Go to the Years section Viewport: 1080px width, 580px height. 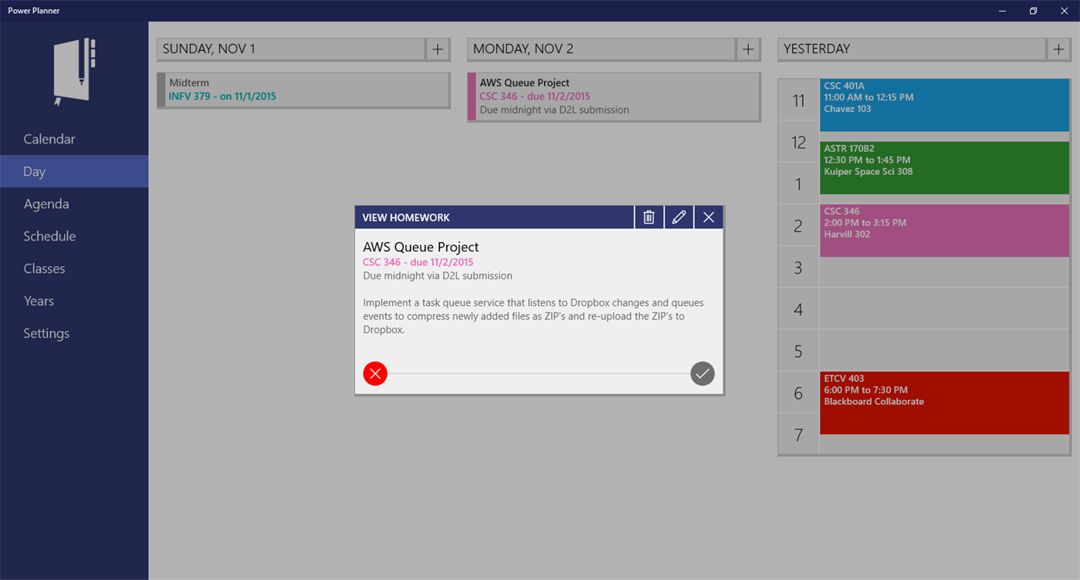[x=39, y=300]
